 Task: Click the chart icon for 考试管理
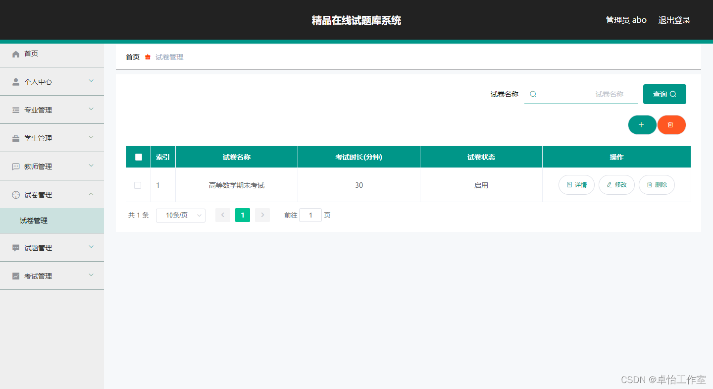tap(16, 276)
